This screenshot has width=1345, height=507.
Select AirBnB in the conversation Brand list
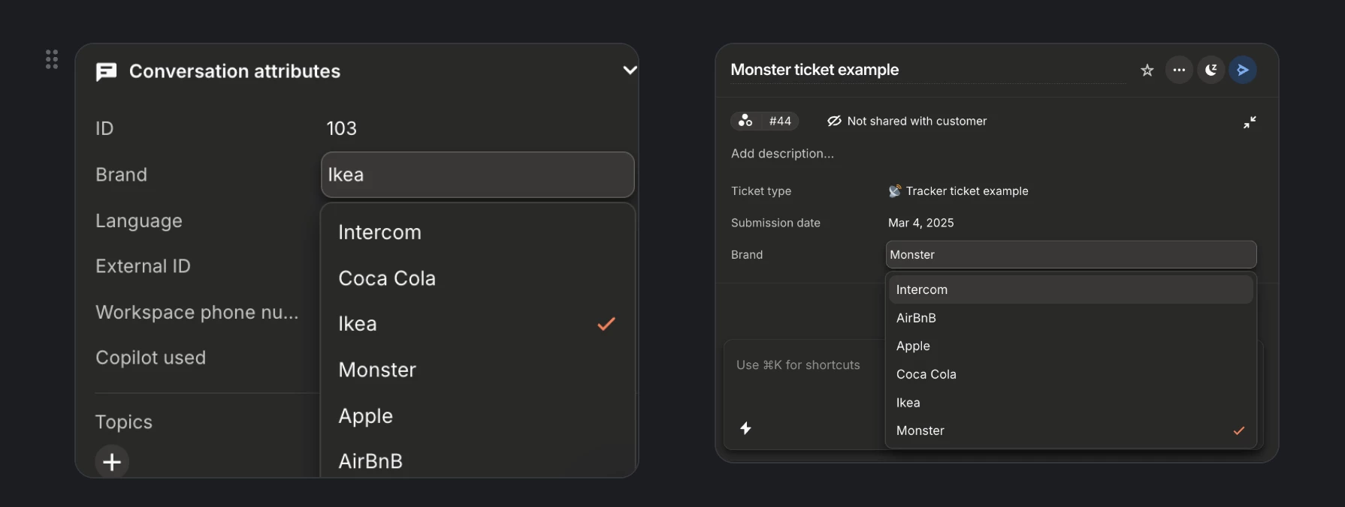[x=478, y=460]
